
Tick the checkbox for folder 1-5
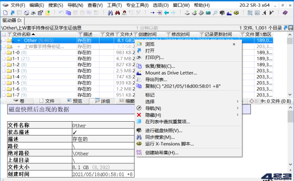click(3, 83)
